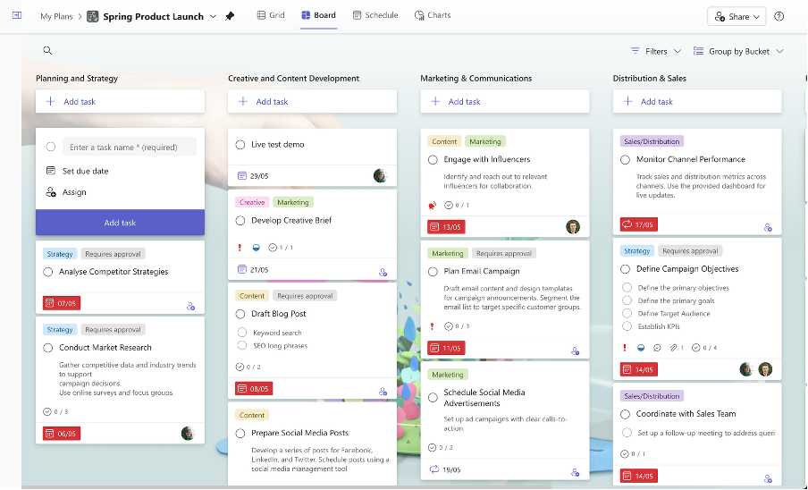Switch to the Grid view tab

click(271, 15)
